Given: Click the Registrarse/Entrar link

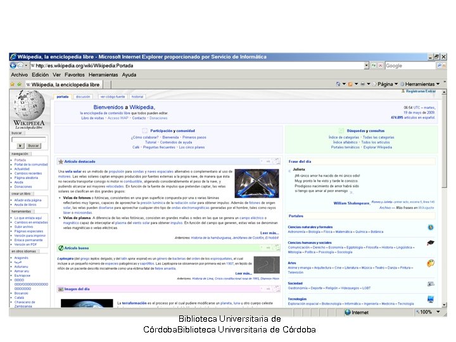Looking at the screenshot, I should click(421, 91).
